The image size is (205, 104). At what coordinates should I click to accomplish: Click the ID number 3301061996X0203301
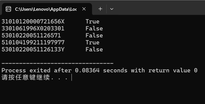pos(33,28)
